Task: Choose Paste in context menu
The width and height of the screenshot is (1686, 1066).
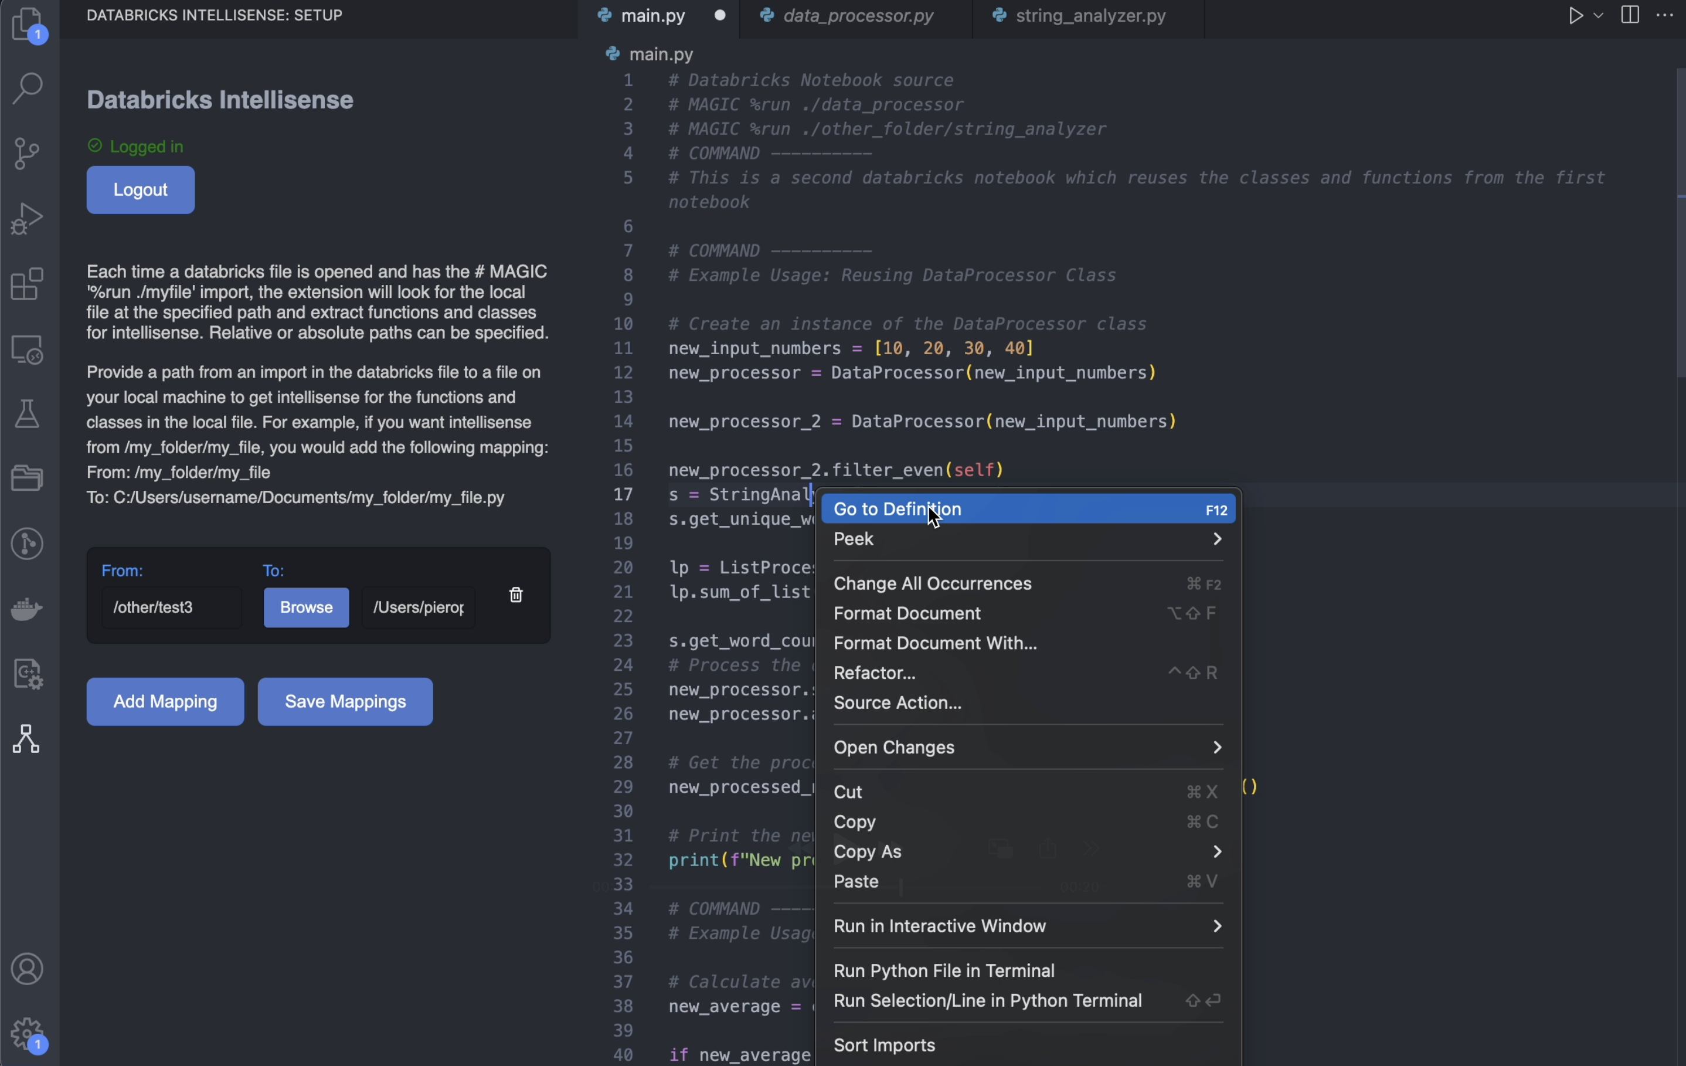Action: 1028,881
